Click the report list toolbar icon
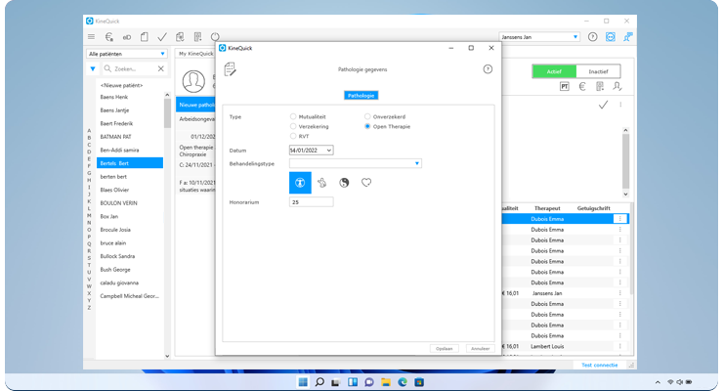 pos(197,37)
